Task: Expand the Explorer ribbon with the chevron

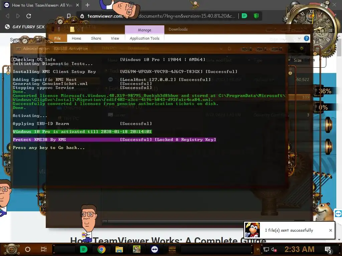Action: pyautogui.click(x=299, y=39)
